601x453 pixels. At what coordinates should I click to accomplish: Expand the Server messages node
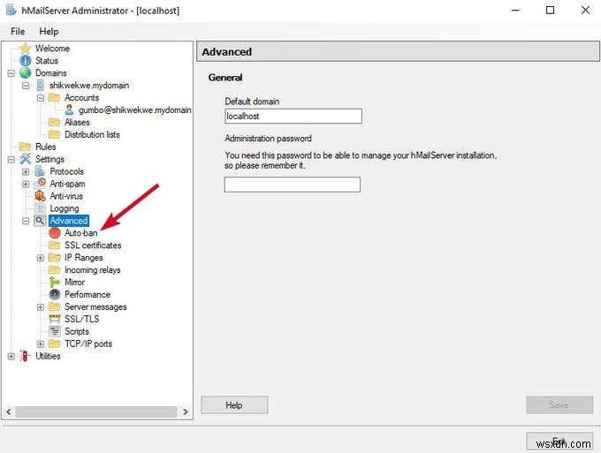pos(41,307)
